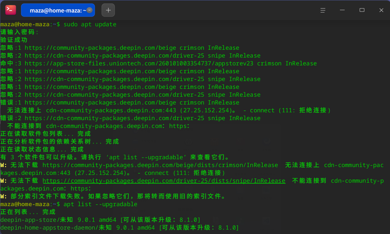The image size is (390, 234).
Task: Click the 'deepin-app-store/未知 9.0.1' package line
Action: 100,220
